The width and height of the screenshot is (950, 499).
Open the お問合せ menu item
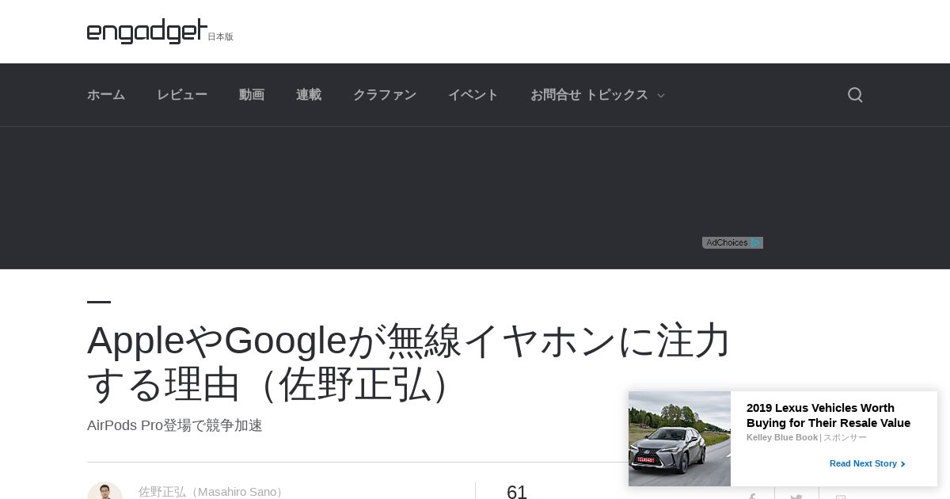(x=556, y=95)
